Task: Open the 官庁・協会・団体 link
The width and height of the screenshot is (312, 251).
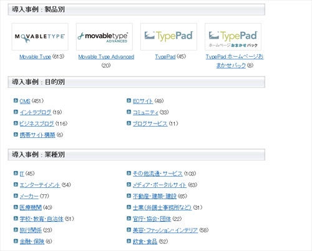Action: pyautogui.click(x=152, y=219)
